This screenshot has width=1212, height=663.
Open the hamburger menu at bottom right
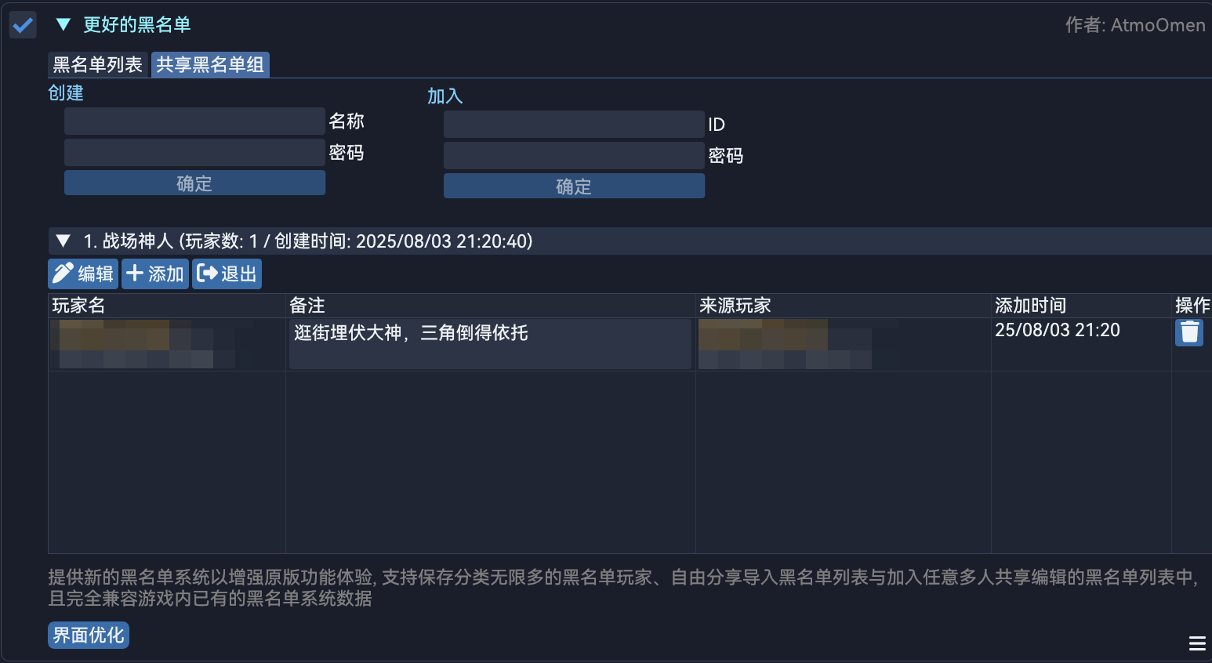(1198, 643)
